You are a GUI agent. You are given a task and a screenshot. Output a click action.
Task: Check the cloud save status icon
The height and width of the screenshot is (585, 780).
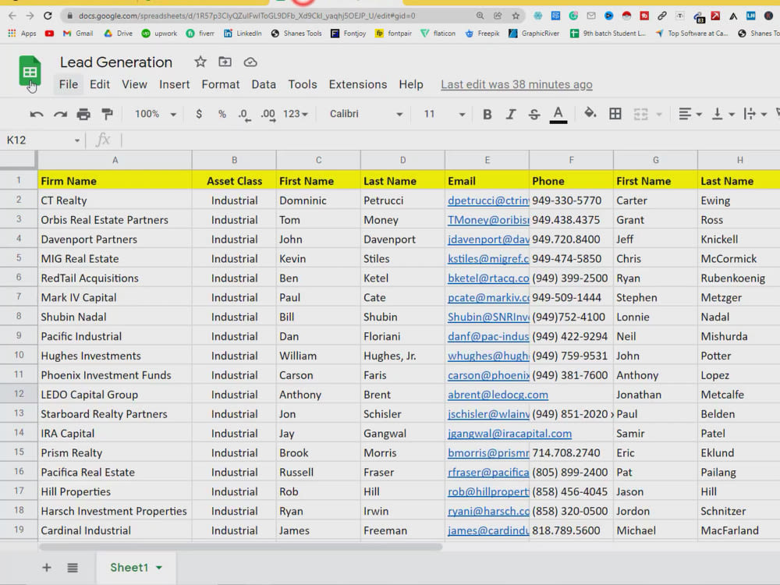(x=250, y=62)
